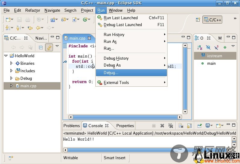Viewport: 240px width, 164px height.
Task: Expand the Binaries tree node
Action: [11, 63]
